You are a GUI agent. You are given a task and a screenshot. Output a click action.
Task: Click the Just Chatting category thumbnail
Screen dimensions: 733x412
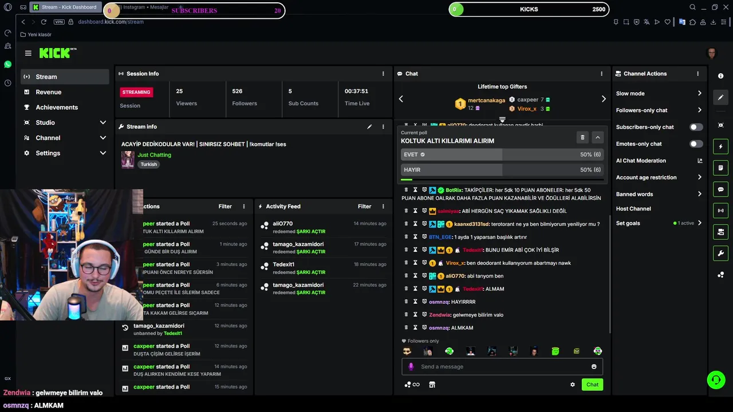(128, 160)
